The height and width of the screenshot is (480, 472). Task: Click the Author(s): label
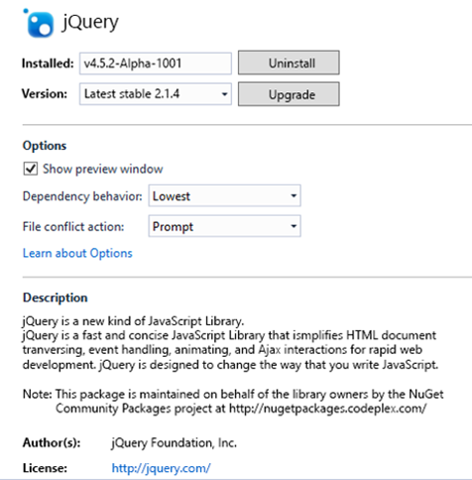click(52, 442)
